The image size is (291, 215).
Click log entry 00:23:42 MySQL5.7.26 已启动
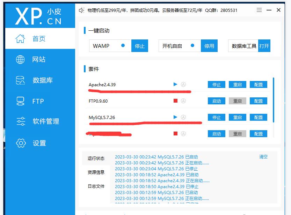157,157
